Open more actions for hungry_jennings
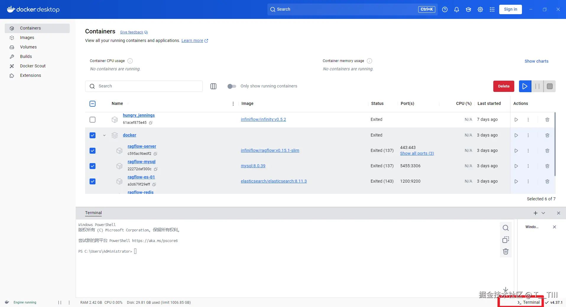The height and width of the screenshot is (307, 566). pos(528,120)
